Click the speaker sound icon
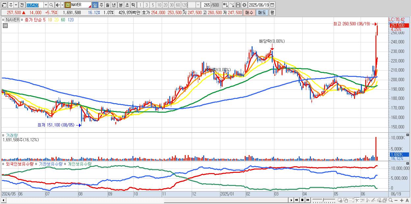Screen dimensions: 411x204 tap(58, 5)
